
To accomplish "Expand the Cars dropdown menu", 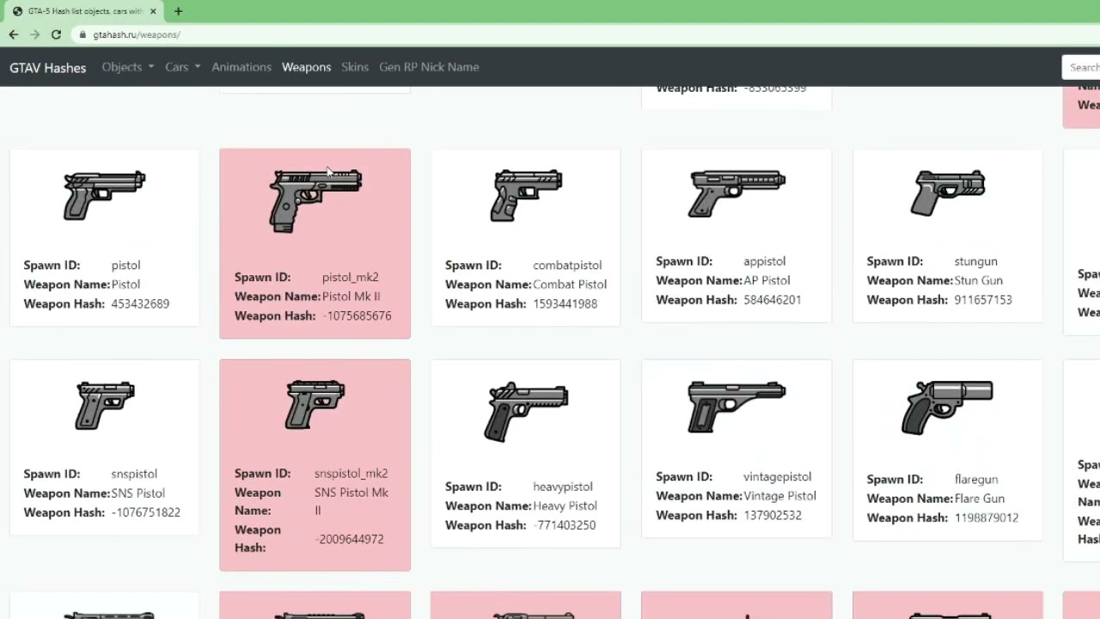I will (182, 67).
